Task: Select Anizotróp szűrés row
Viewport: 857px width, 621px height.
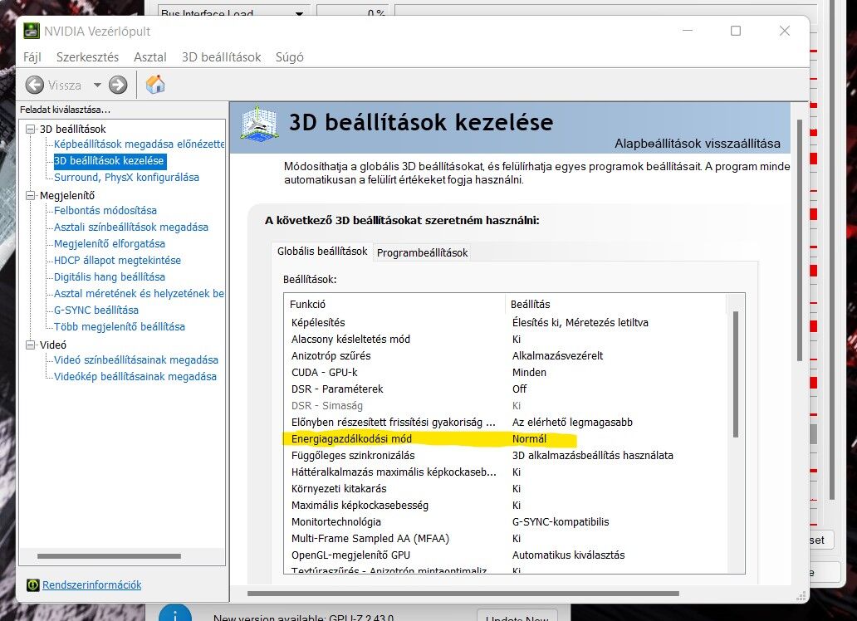Action: 506,356
